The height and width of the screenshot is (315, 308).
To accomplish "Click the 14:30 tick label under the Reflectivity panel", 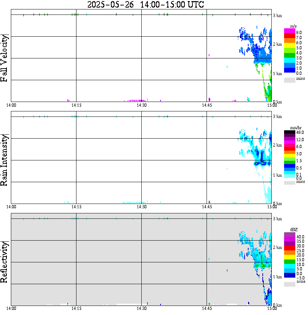I will coord(142,309).
